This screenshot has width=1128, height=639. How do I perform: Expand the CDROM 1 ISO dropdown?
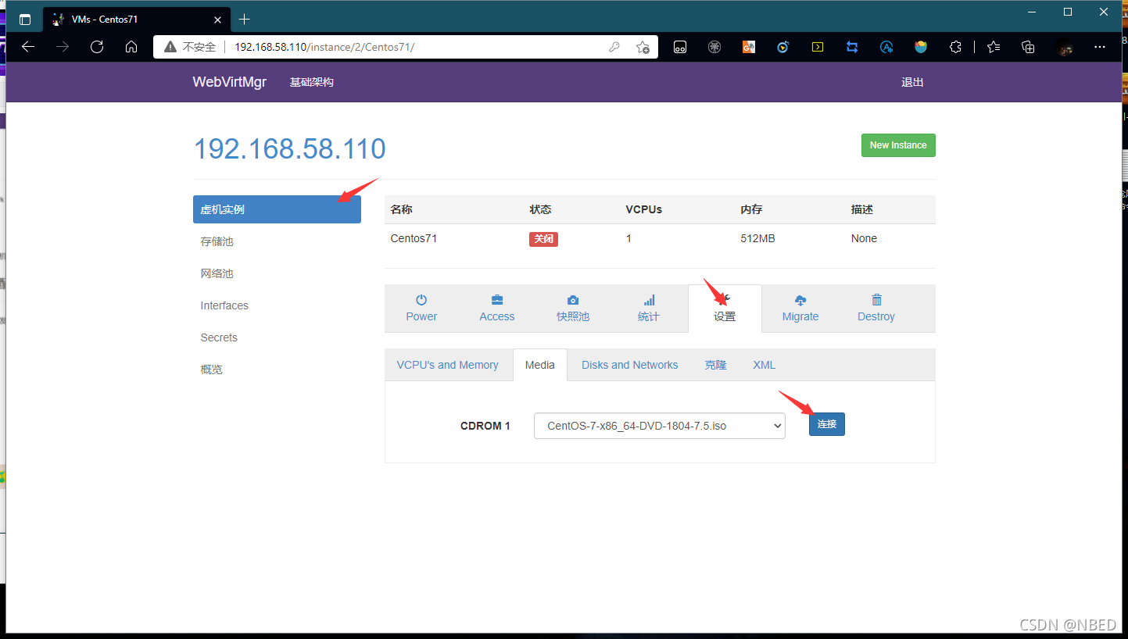[660, 426]
